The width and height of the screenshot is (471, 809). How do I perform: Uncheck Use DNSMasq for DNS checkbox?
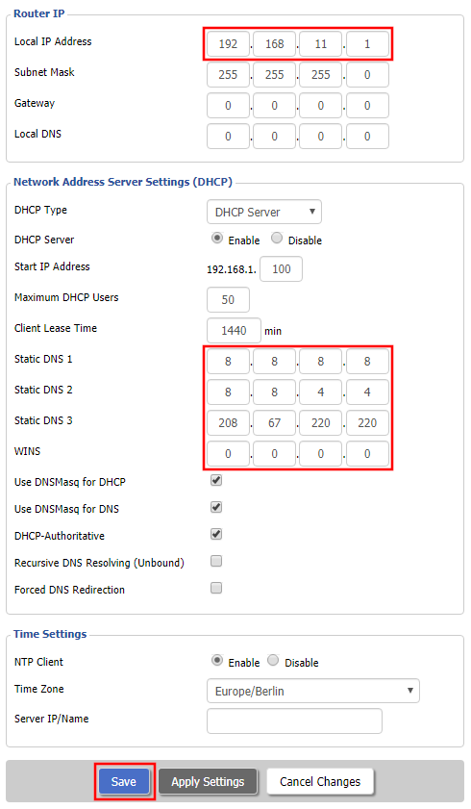tap(216, 507)
